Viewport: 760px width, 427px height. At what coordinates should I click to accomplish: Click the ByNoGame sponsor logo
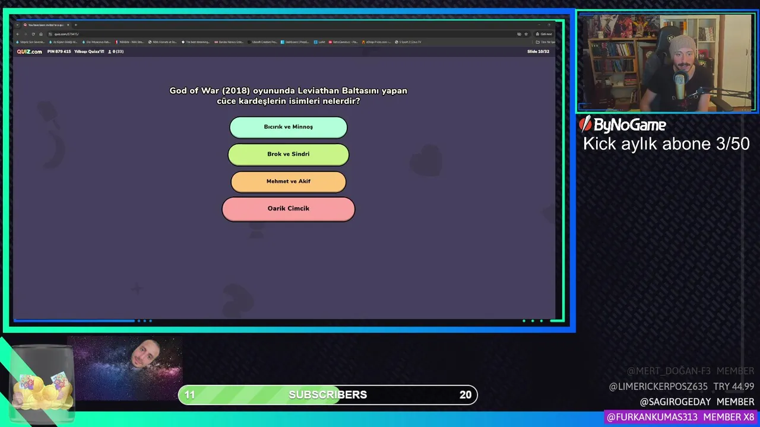pyautogui.click(x=622, y=124)
